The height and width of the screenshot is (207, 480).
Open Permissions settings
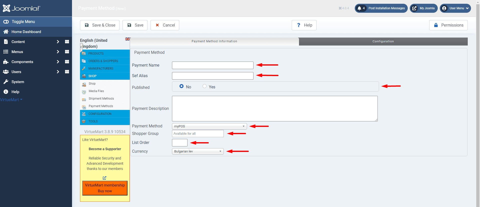point(448,25)
